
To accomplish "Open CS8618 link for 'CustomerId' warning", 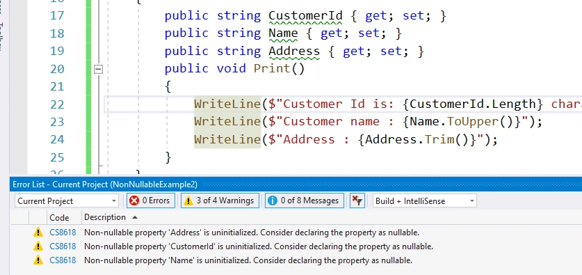I will [63, 246].
